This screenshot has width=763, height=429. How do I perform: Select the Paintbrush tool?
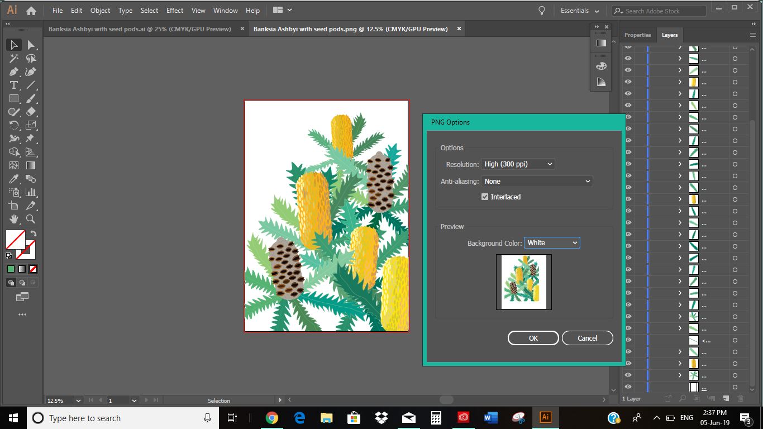coord(32,98)
